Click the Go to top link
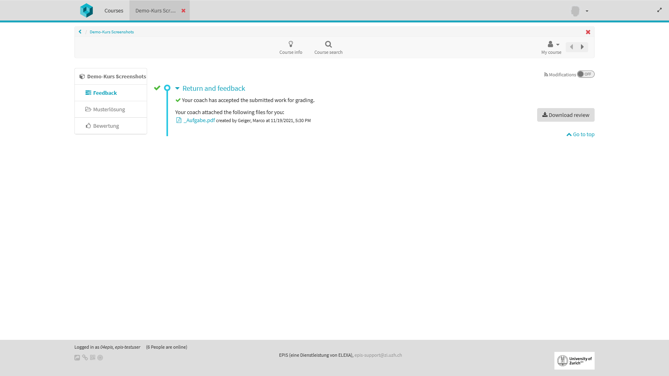Viewport: 669px width, 376px height. click(x=581, y=135)
